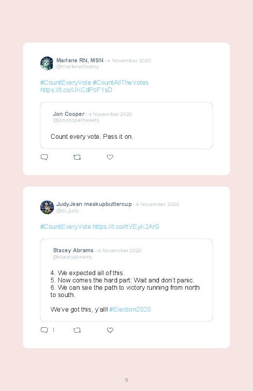The image size is (253, 391).
Task: Like JudyJean's tweet with heart icon
Action: click(x=110, y=330)
